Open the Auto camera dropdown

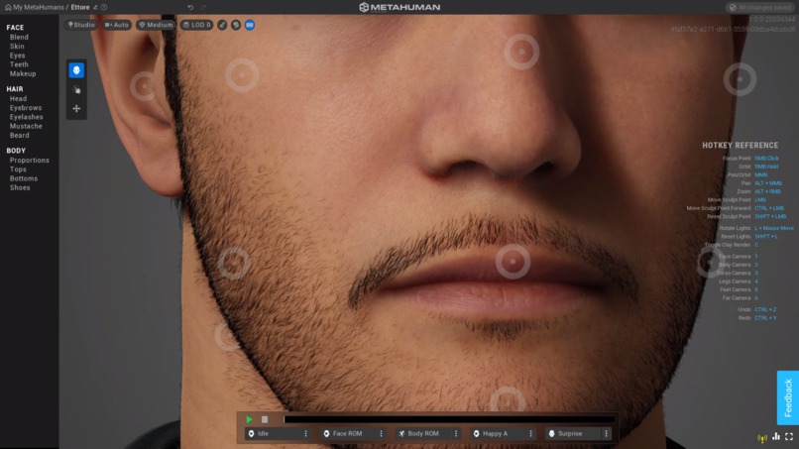click(x=117, y=25)
